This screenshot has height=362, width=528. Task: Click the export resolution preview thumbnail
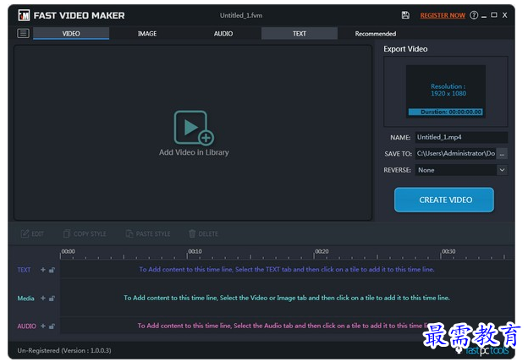pos(445,91)
